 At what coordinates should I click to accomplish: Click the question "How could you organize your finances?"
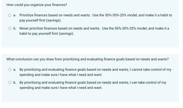[x=37, y=5]
